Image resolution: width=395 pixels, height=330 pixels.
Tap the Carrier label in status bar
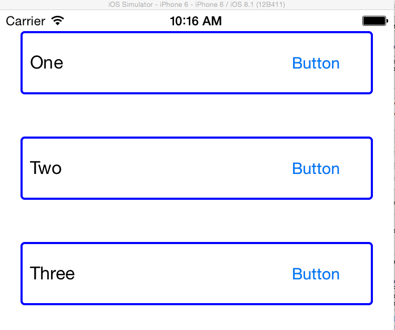tap(26, 21)
